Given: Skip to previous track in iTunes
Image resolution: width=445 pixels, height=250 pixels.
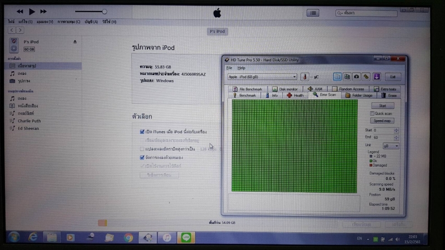Looking at the screenshot, I should [x=19, y=12].
